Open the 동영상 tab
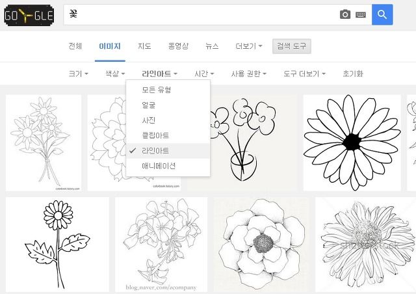416x294 pixels. coord(178,46)
